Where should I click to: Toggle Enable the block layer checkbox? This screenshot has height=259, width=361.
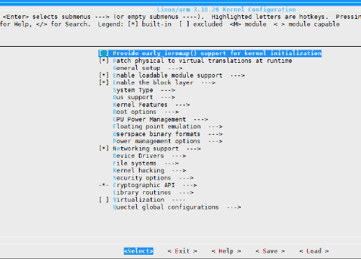[103, 82]
